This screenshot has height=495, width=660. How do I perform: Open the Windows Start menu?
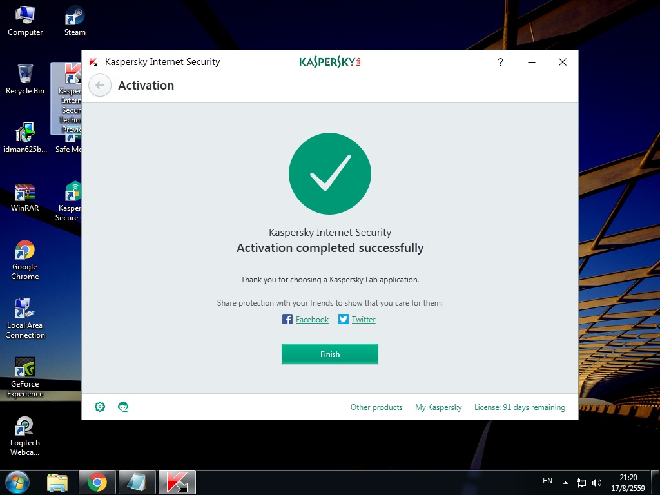pos(17,482)
